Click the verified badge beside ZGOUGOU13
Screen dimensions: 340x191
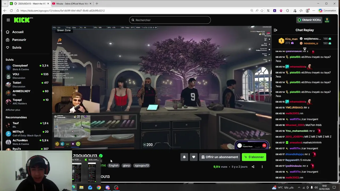pos(101,156)
